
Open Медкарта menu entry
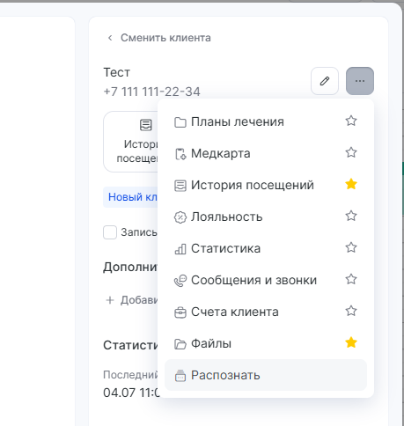[x=266, y=153]
